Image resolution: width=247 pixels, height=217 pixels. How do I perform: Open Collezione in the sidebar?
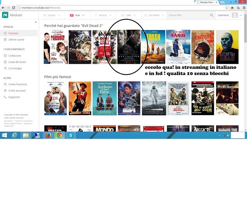point(15,56)
